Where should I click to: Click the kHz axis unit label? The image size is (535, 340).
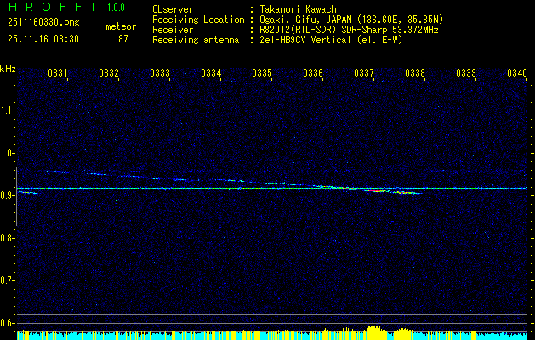click(x=8, y=68)
